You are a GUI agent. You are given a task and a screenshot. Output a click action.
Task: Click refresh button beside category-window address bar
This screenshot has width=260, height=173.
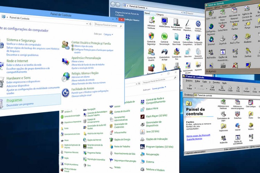click(90, 24)
